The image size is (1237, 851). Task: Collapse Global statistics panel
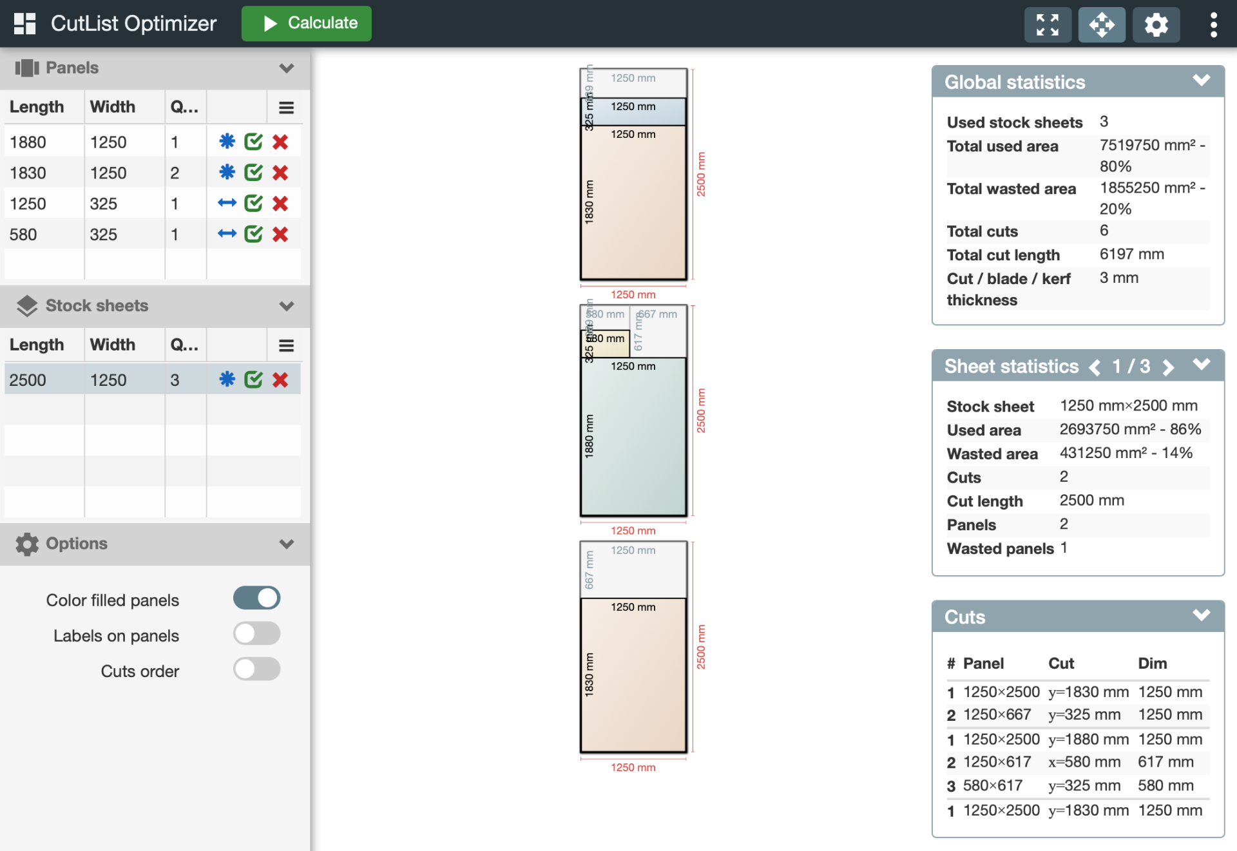coord(1201,81)
